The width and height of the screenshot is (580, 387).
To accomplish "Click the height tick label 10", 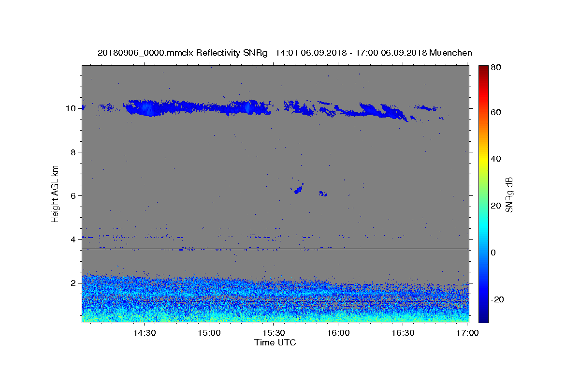I will [71, 108].
